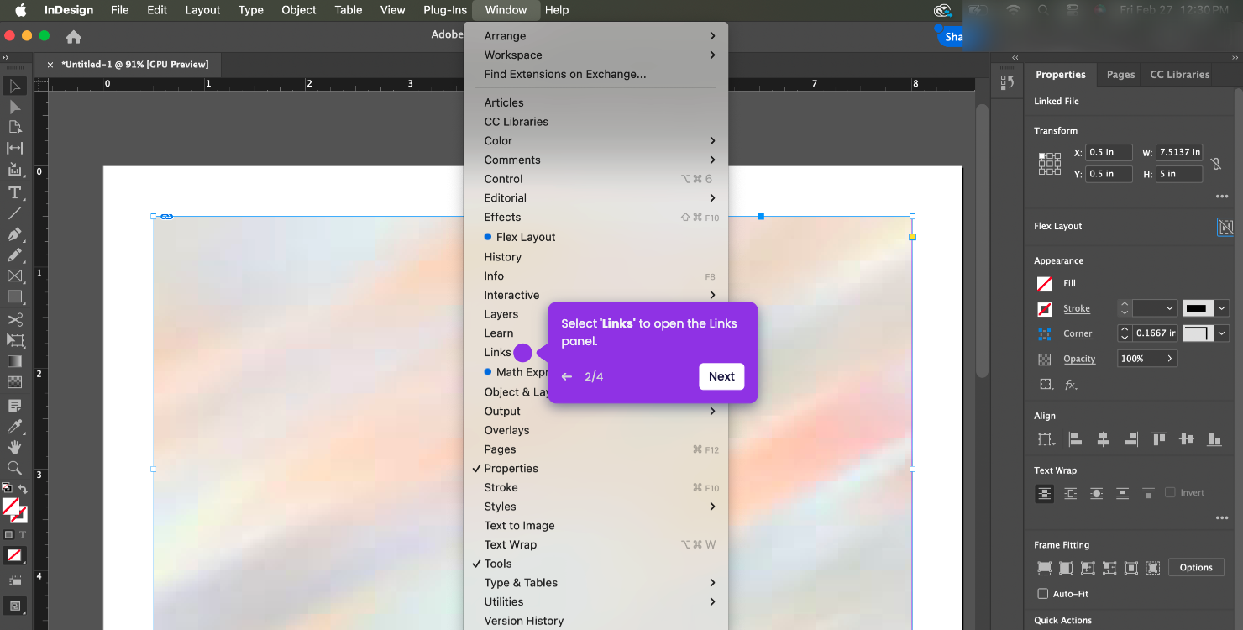This screenshot has height=630, width=1243.
Task: Toggle constrain proportions for width and height
Action: click(1216, 164)
